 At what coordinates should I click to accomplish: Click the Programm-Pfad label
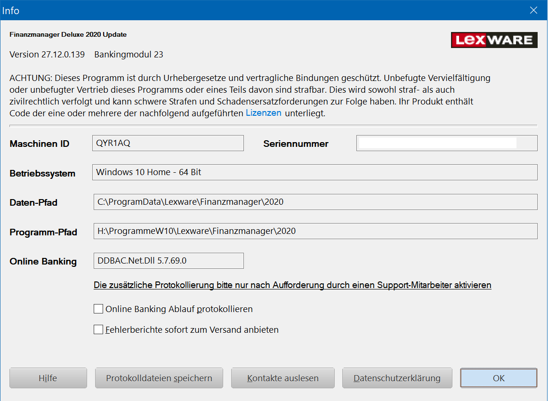coord(43,233)
